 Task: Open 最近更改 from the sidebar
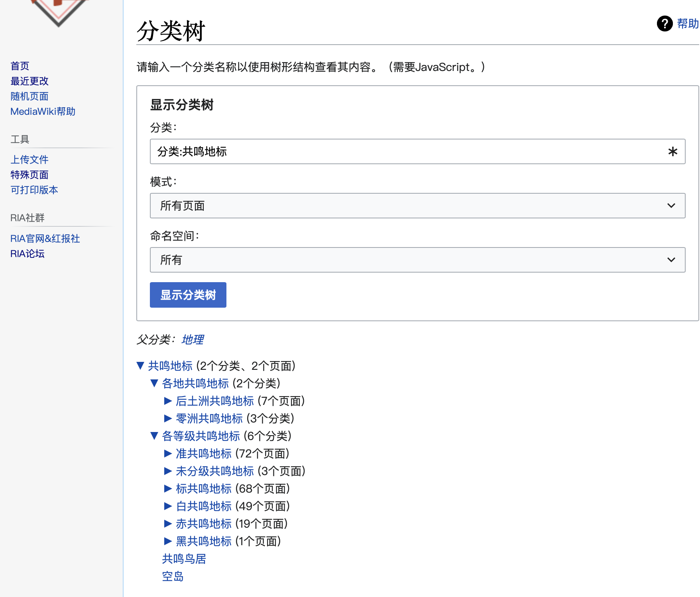click(29, 81)
